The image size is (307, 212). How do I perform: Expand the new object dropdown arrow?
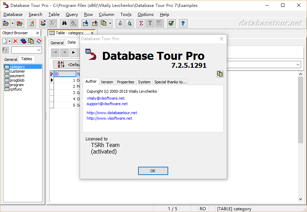[10, 41]
